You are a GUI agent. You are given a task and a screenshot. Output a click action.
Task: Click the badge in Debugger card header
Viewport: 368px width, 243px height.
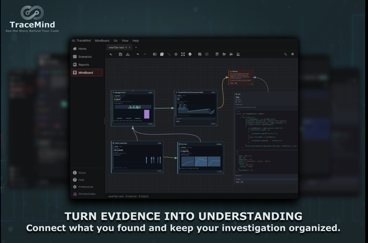[x=150, y=92]
